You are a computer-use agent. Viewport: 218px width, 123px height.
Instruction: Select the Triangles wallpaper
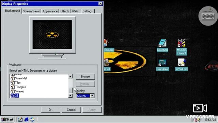(20, 87)
